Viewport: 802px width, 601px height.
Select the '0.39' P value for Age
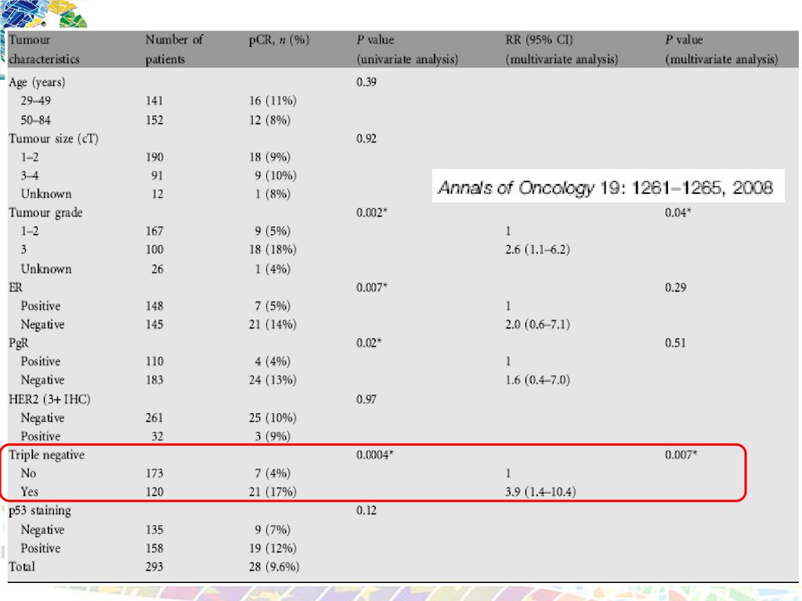pos(367,81)
